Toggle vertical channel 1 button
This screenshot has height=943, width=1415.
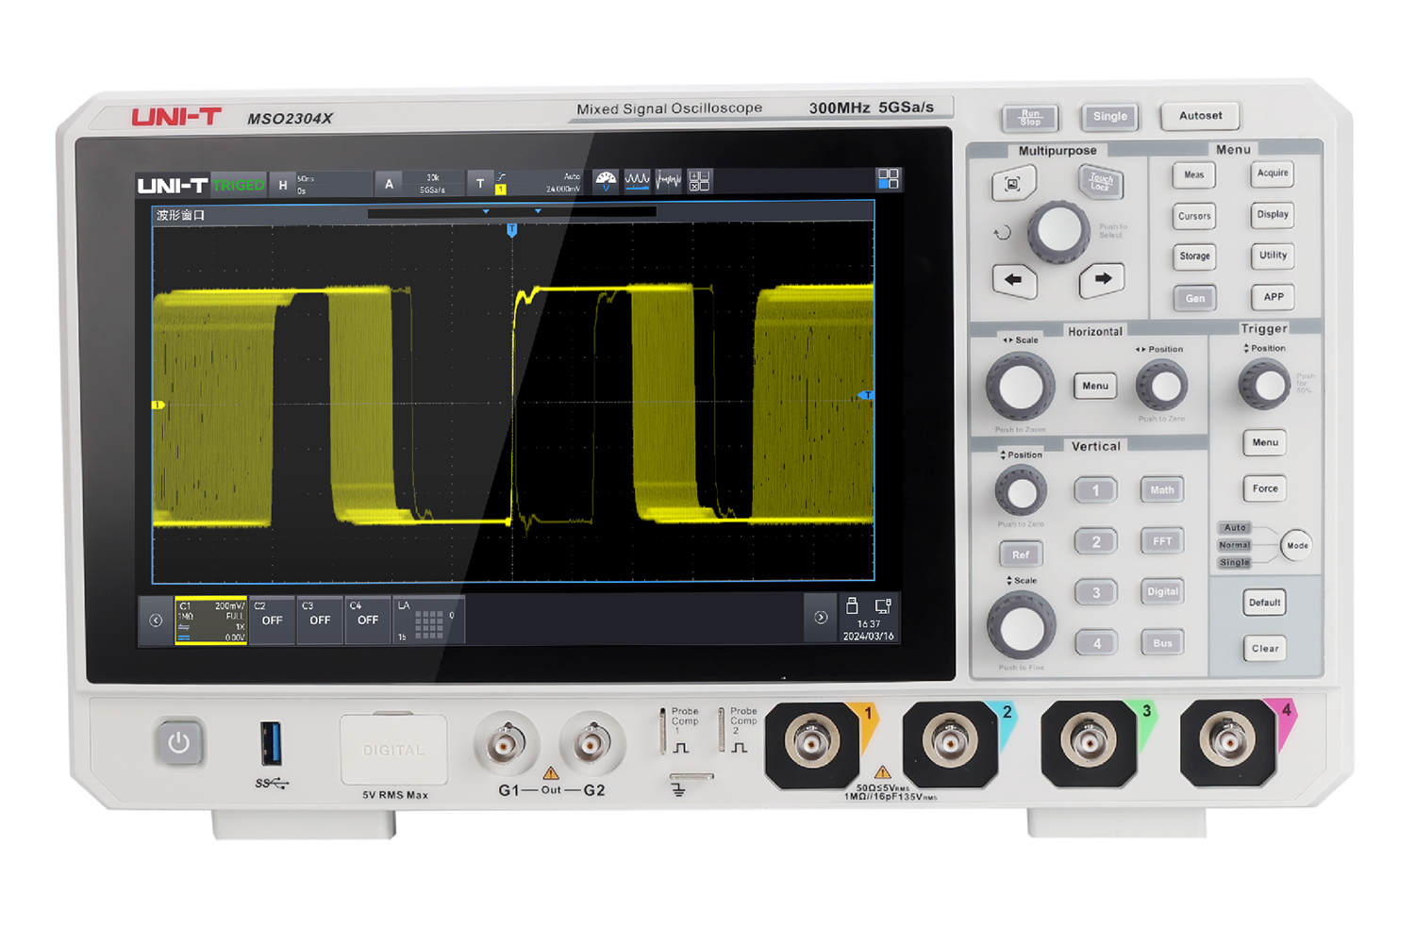(1095, 490)
